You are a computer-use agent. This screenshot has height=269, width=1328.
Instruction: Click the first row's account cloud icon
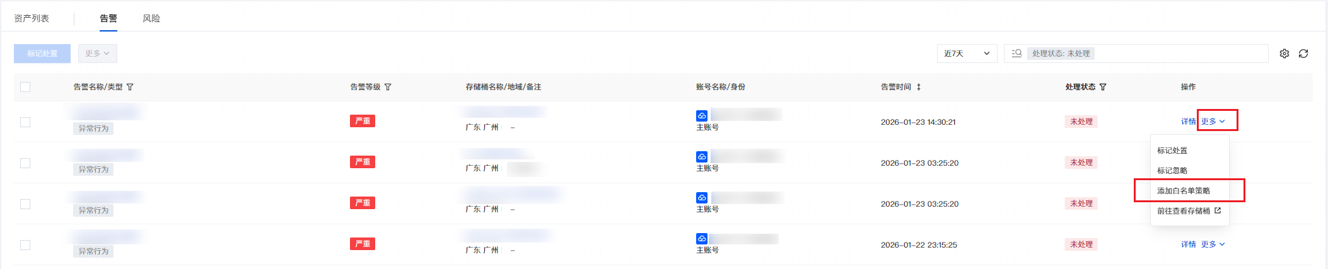702,116
